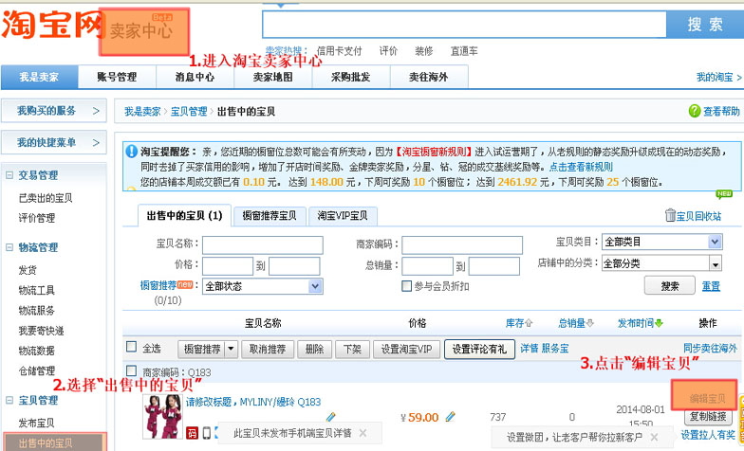744x451 pixels.
Task: Focus the 宝贝名称 input field
Action: [262, 244]
